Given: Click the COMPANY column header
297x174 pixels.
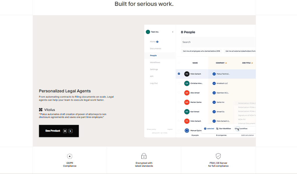Looking at the screenshot, I should coord(220,63).
